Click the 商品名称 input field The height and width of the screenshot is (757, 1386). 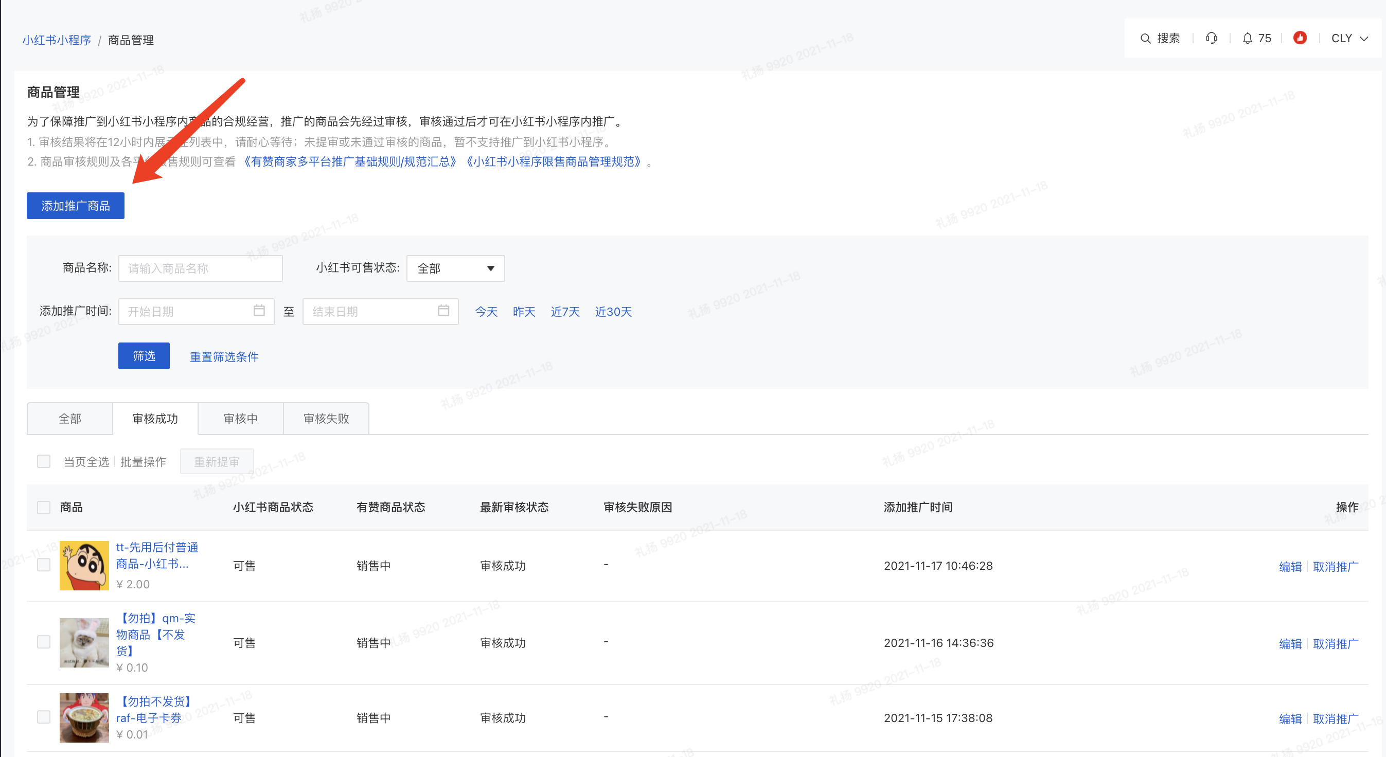tap(200, 268)
